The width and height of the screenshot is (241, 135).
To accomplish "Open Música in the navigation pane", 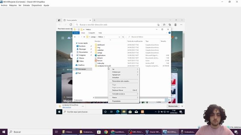I will coord(81,58).
